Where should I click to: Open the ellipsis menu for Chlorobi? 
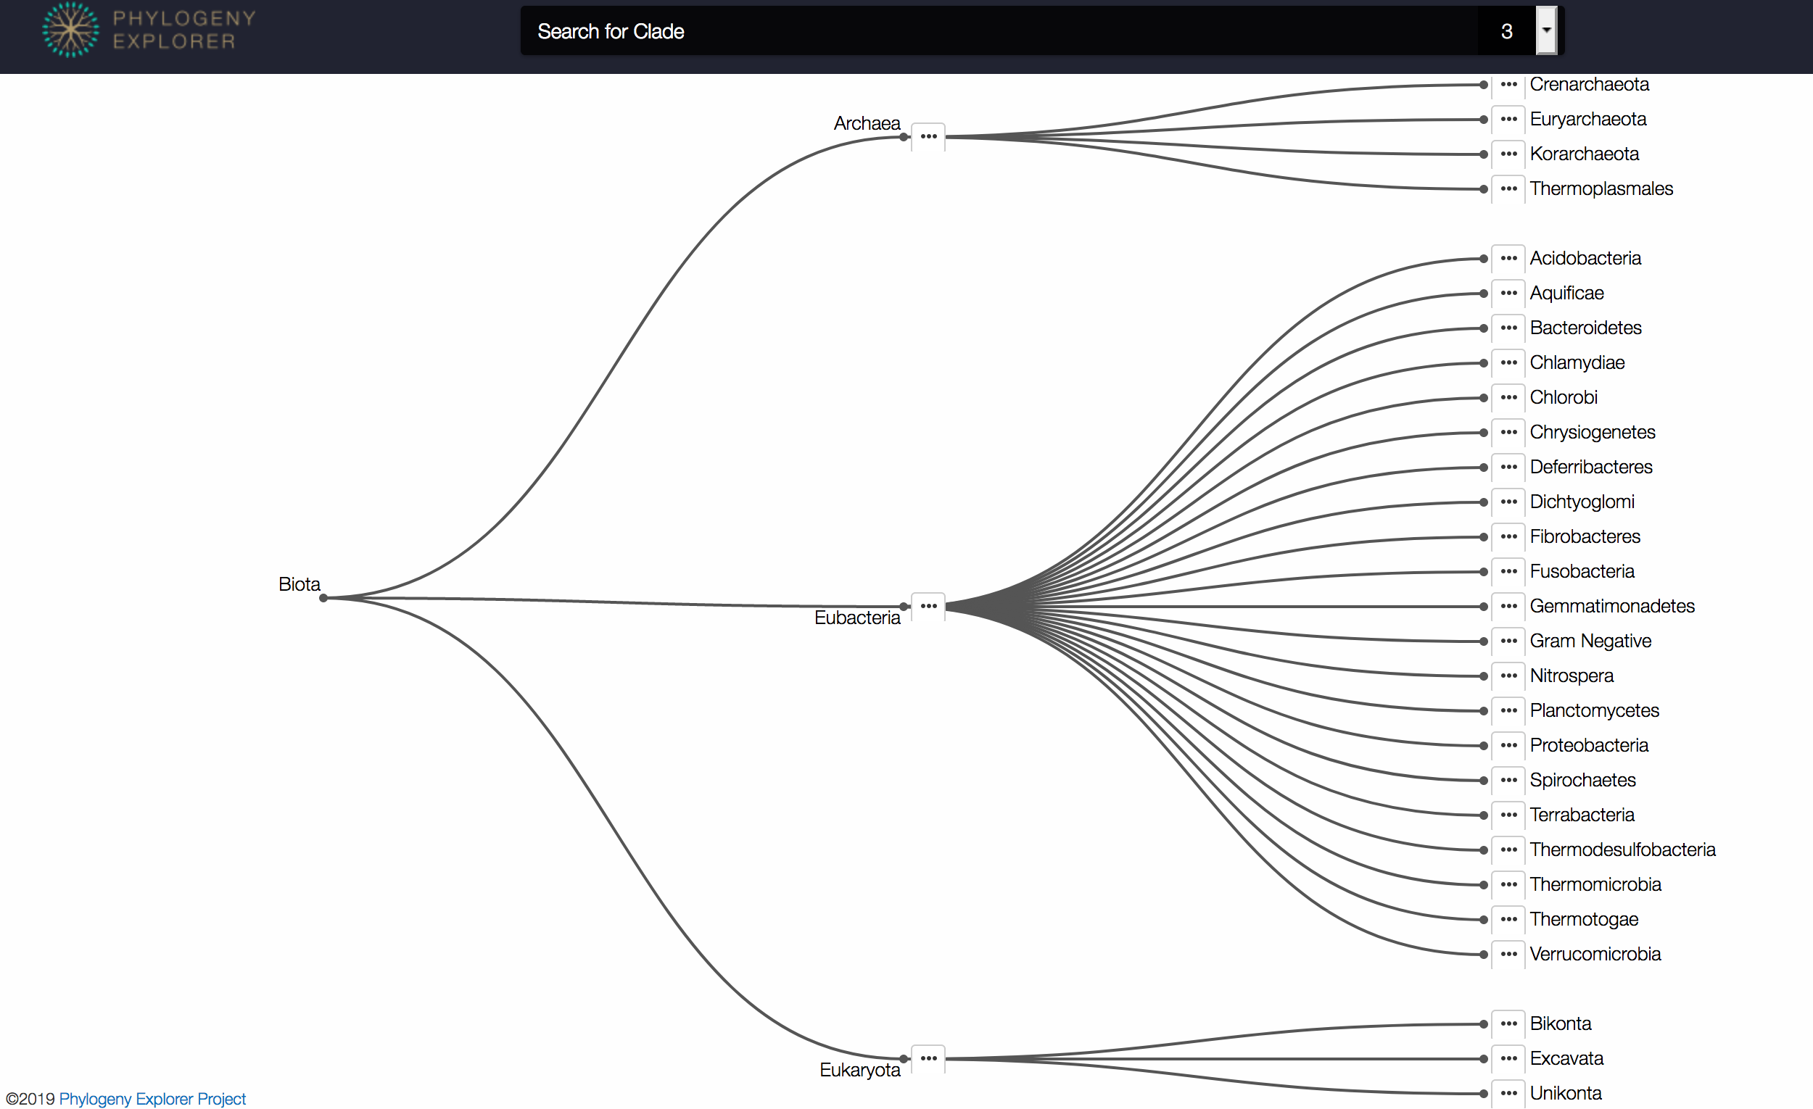coord(1508,398)
